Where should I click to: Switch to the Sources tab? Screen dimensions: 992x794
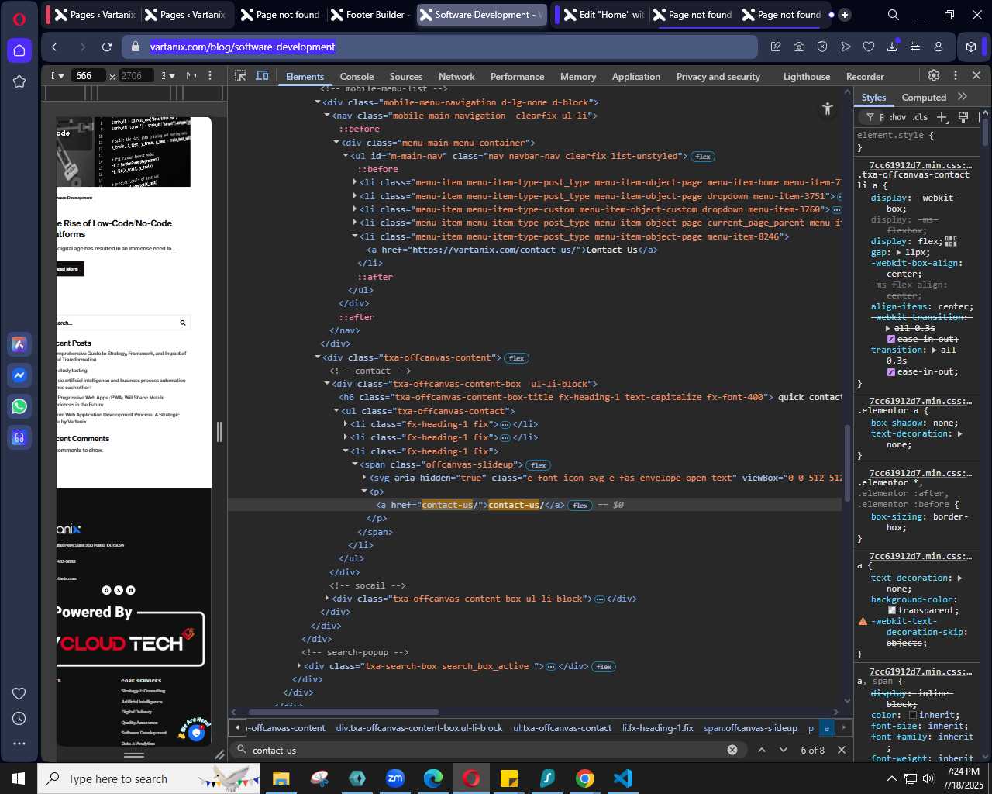click(406, 77)
